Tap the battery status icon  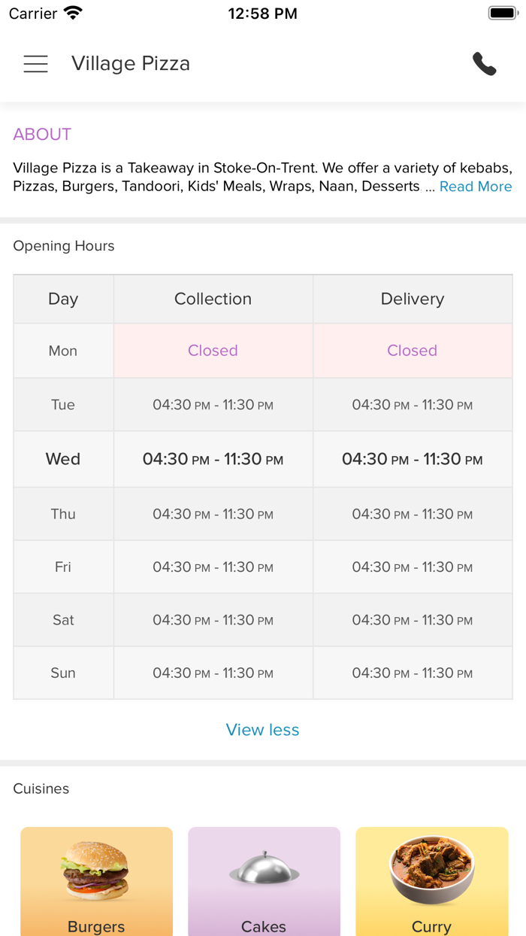[x=503, y=13]
